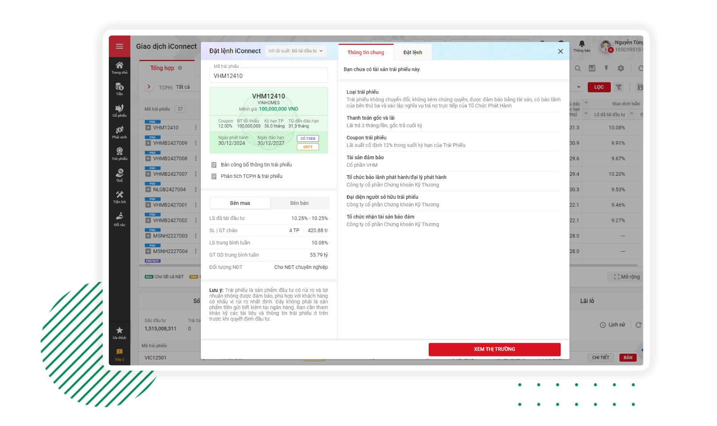
Task: Click the Mã trái phiếu input field
Action: (268, 76)
